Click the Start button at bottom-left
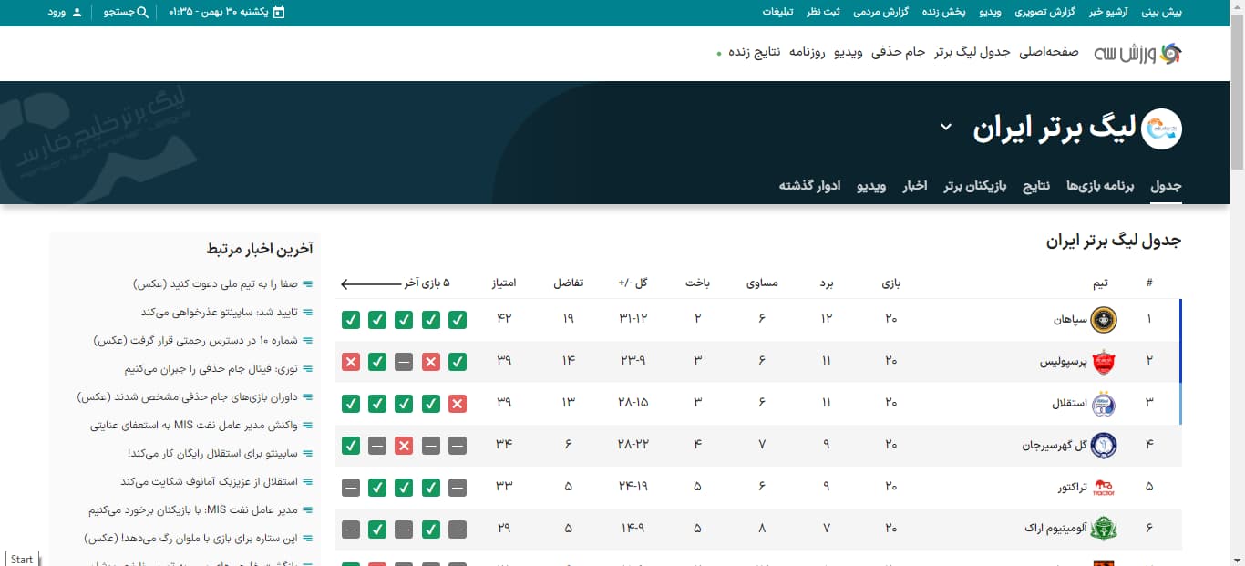This screenshot has width=1245, height=566. pyautogui.click(x=22, y=559)
